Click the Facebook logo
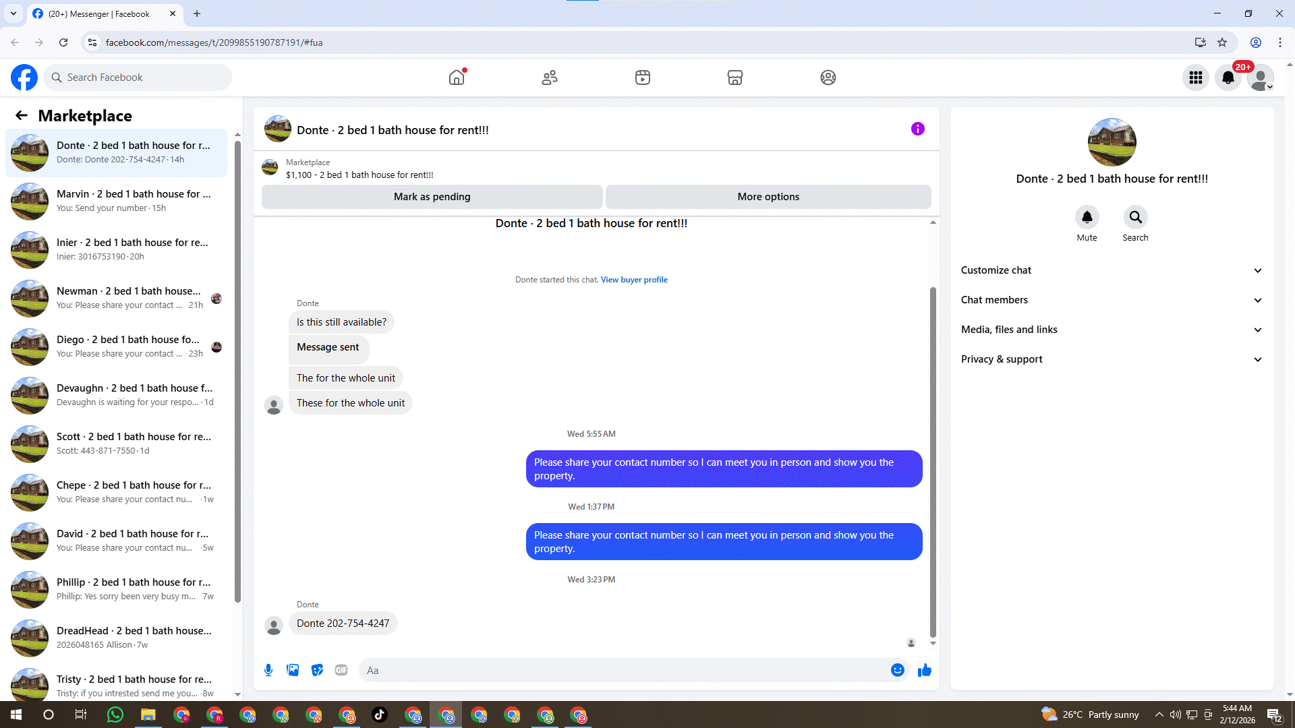The image size is (1295, 728). 24,78
